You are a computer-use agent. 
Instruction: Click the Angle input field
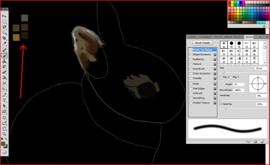(239, 85)
